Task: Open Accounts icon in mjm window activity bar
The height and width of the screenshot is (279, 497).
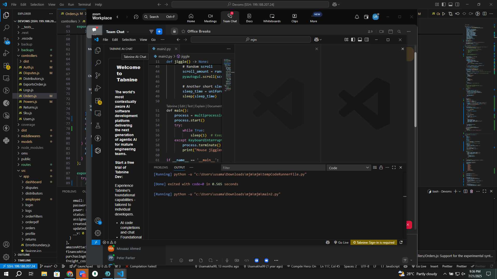Action: pos(98,221)
